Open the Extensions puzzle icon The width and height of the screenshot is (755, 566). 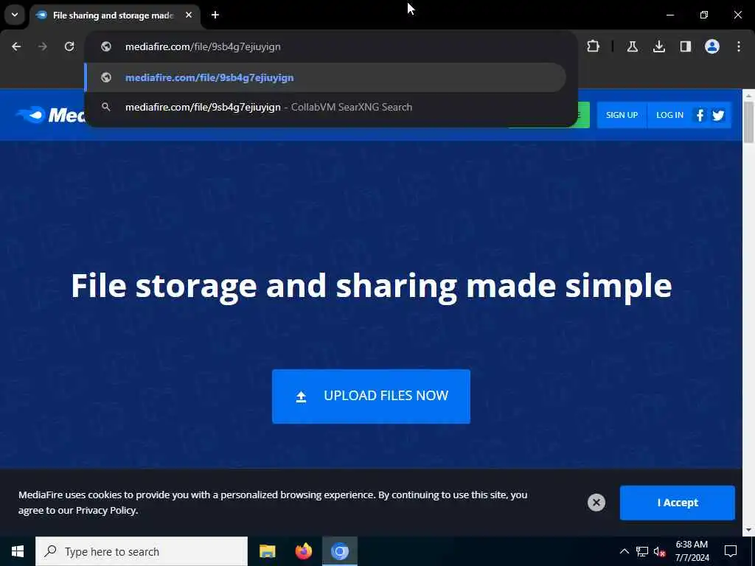(594, 46)
